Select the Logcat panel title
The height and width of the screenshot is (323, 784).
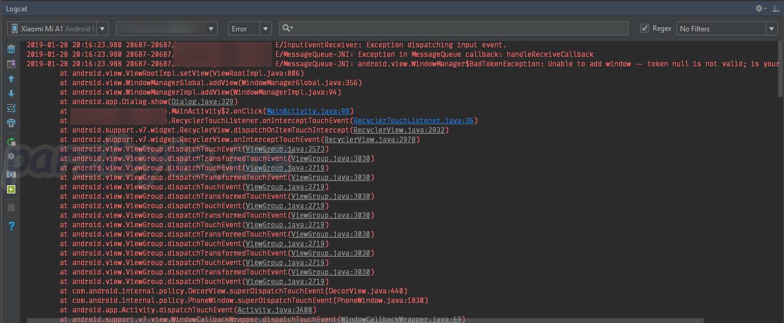pyautogui.click(x=17, y=9)
